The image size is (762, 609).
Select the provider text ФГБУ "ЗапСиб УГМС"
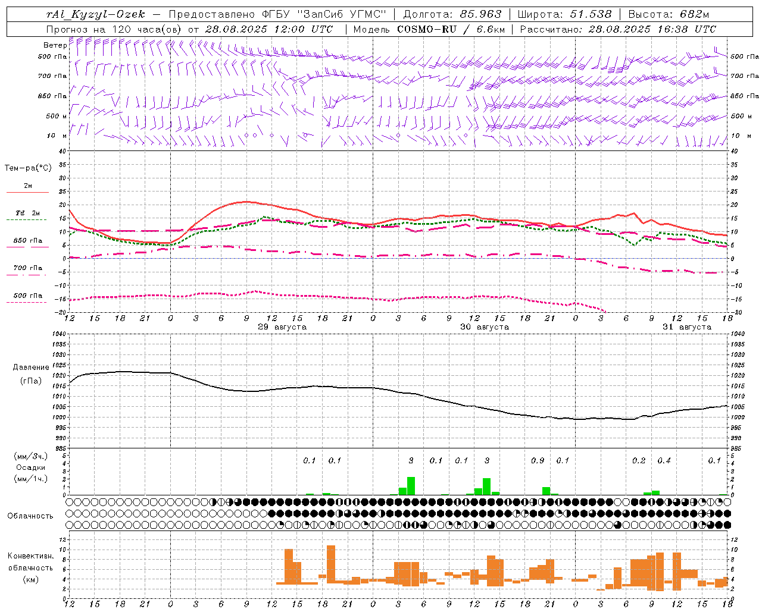coord(324,14)
